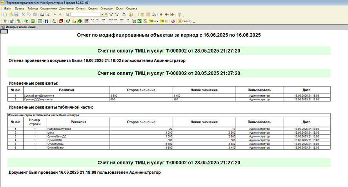Click the Save diskette icon
Image resolution: width=348 pixels, height=187 pixels.
click(x=16, y=15)
